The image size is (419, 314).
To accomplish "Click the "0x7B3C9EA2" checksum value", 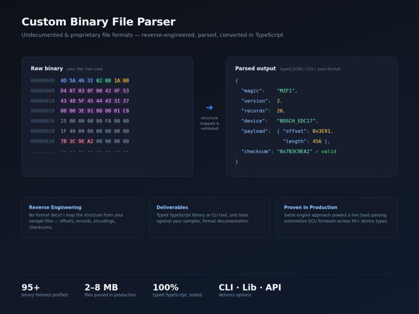I will click(x=295, y=152).
